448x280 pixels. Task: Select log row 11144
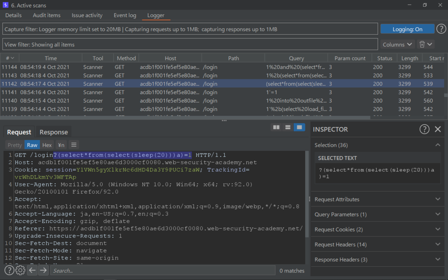(222, 67)
